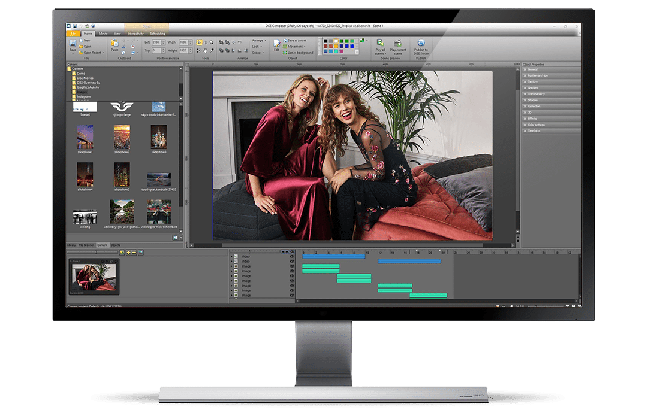Hide the first Video layer in the timeline
The image size is (648, 416).
pyautogui.click(x=293, y=256)
